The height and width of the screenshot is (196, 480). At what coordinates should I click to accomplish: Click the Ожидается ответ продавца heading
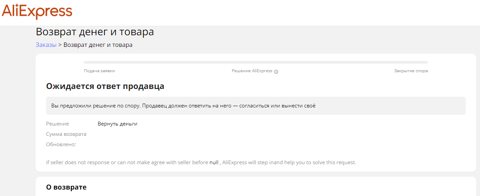point(105,86)
